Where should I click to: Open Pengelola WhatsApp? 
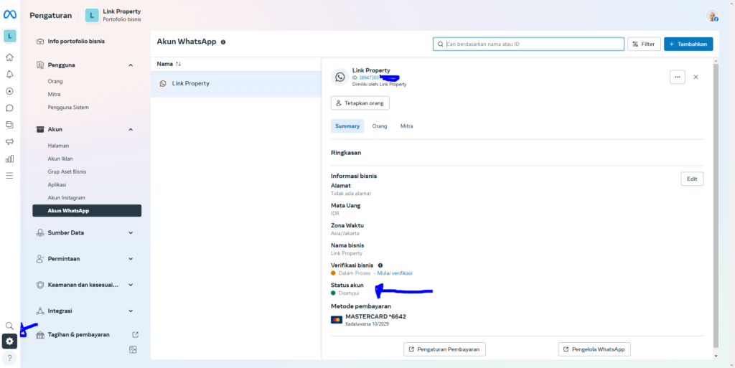point(594,349)
